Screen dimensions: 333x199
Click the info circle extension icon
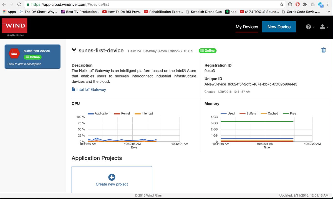290,4
